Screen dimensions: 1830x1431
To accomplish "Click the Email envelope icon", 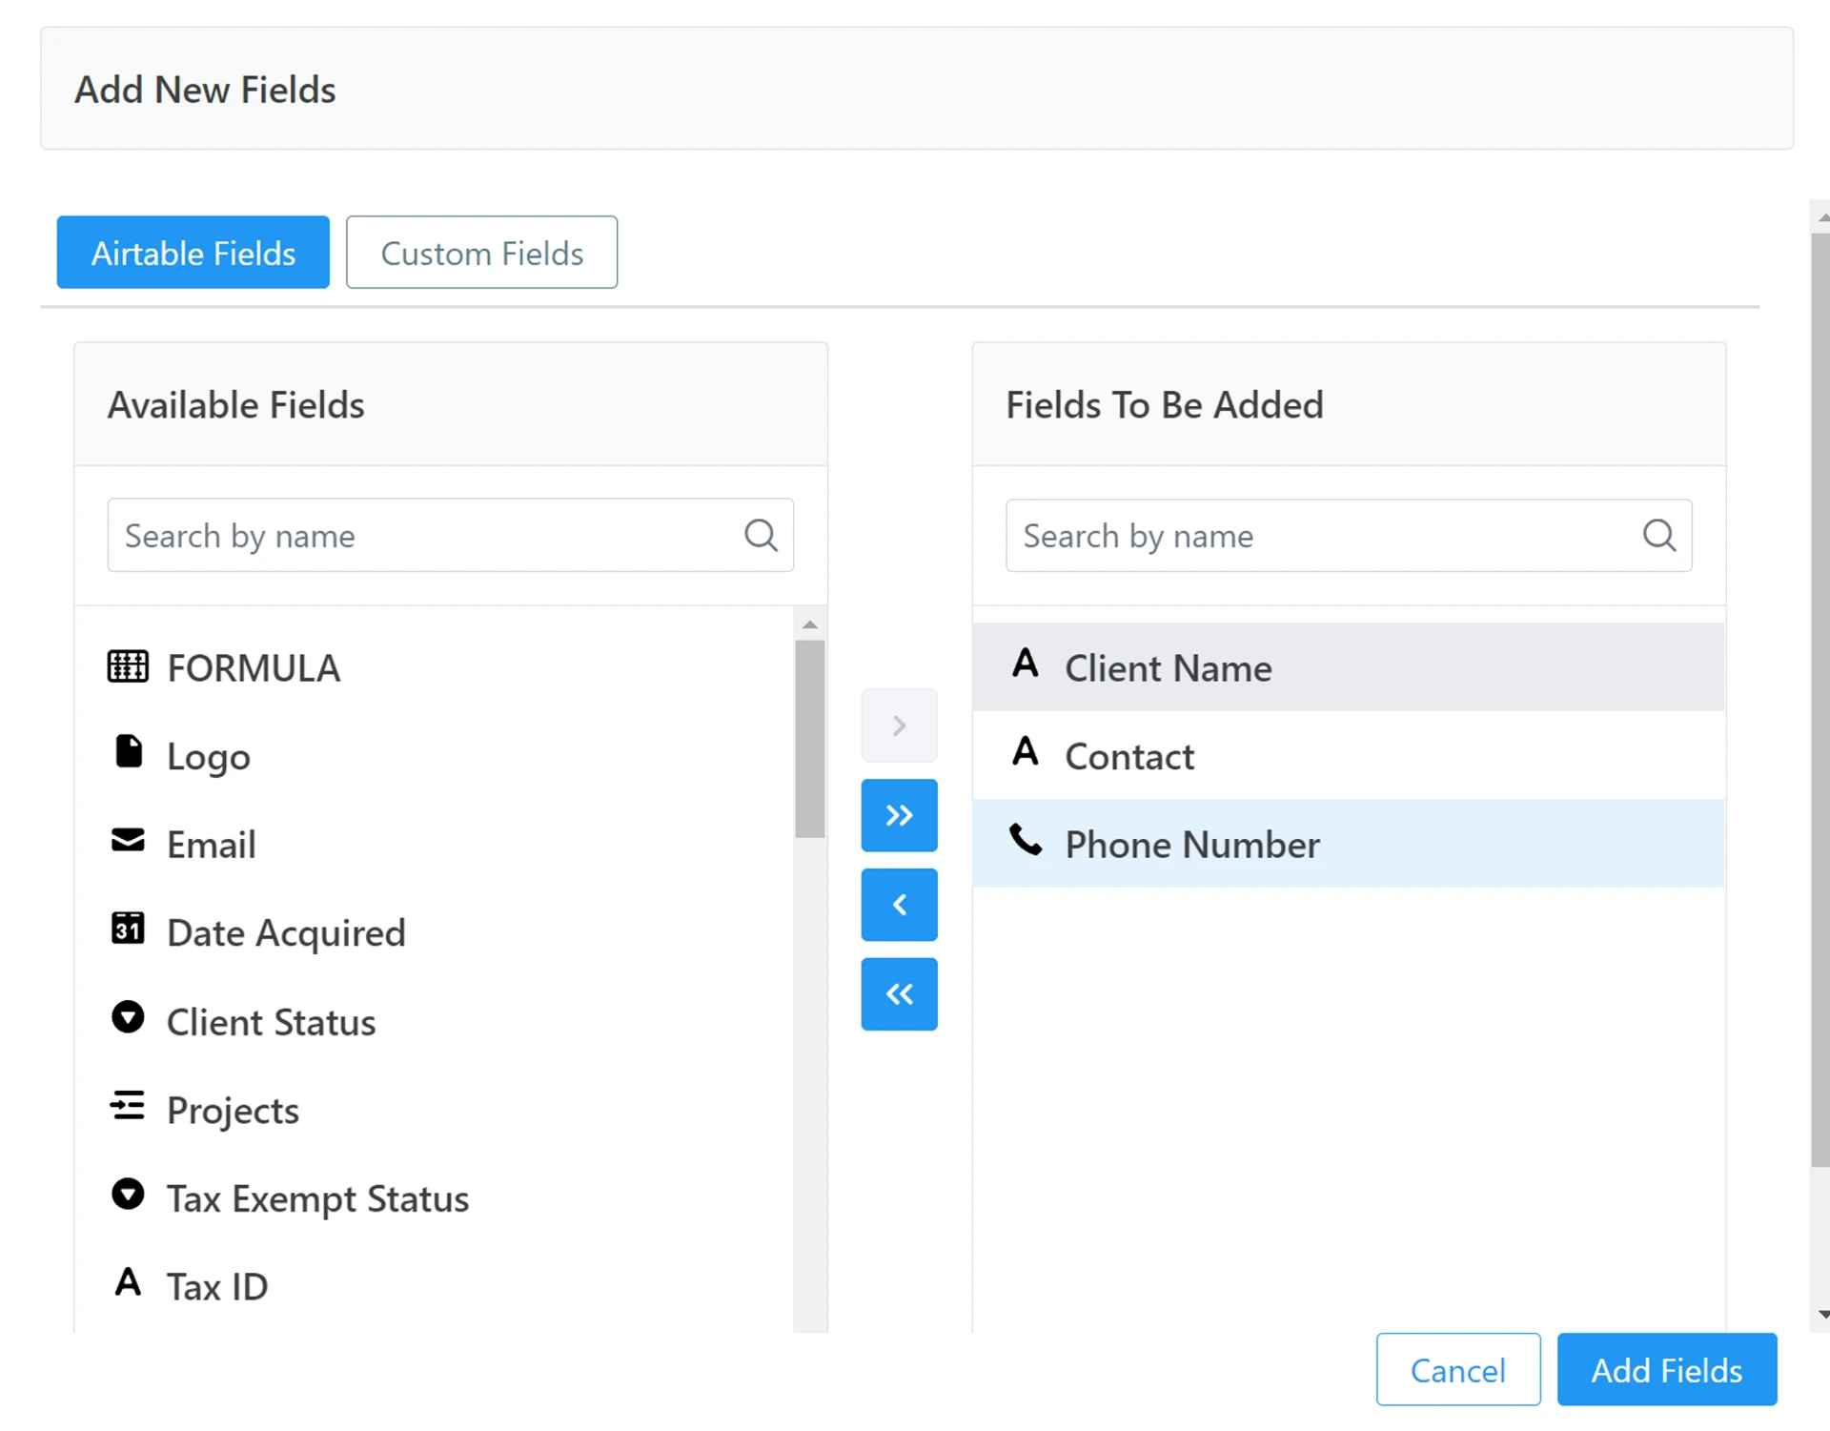I will point(128,840).
